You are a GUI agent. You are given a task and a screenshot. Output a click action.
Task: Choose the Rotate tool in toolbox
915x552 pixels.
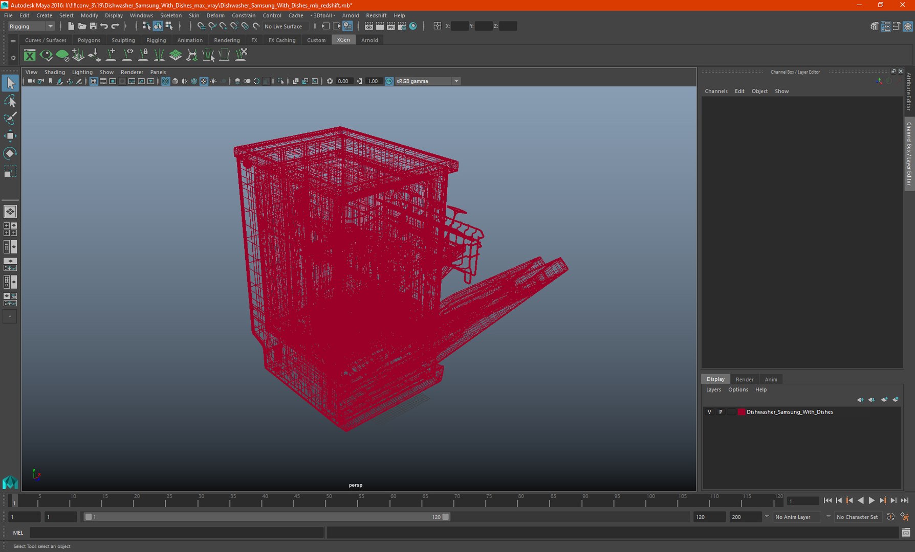[10, 153]
